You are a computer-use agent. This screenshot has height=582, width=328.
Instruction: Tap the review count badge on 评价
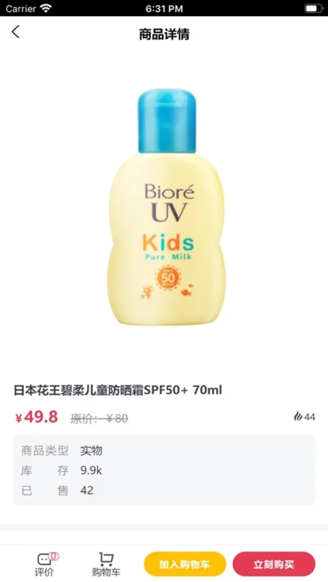[x=54, y=555]
